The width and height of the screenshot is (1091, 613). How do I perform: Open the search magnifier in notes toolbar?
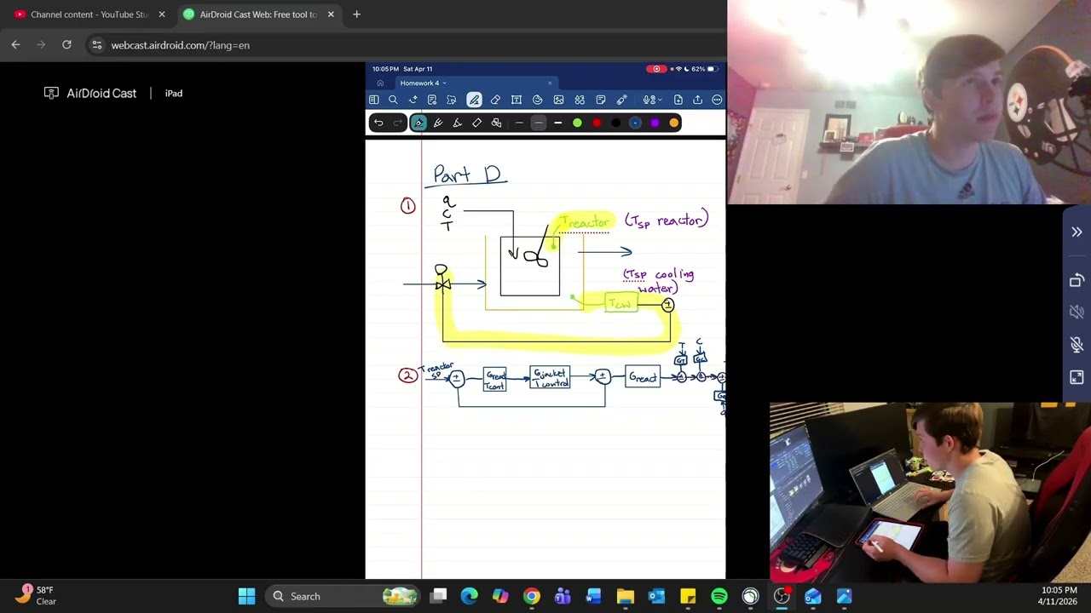pyautogui.click(x=393, y=100)
